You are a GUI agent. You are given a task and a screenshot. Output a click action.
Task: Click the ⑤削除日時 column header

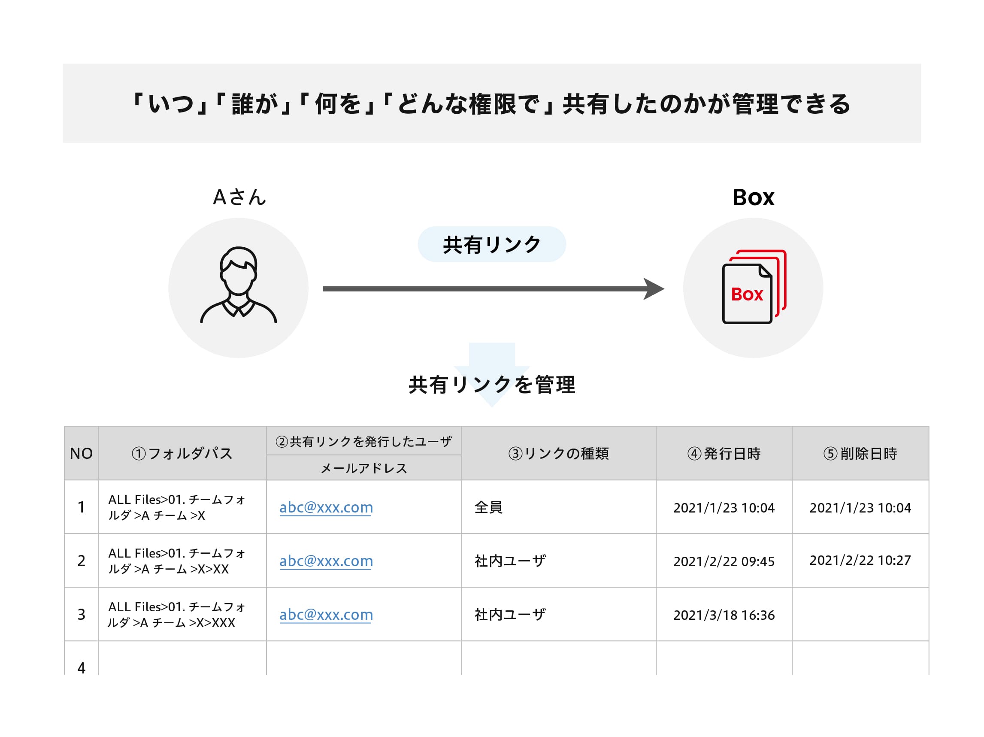(x=860, y=454)
